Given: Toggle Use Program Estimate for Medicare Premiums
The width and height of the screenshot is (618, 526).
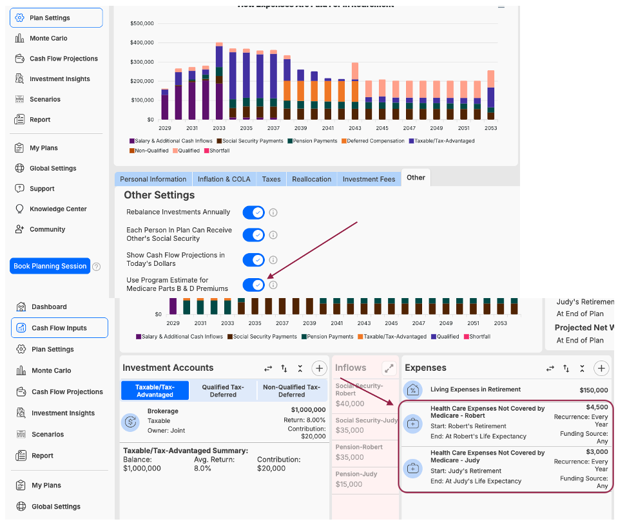Looking at the screenshot, I should (253, 285).
